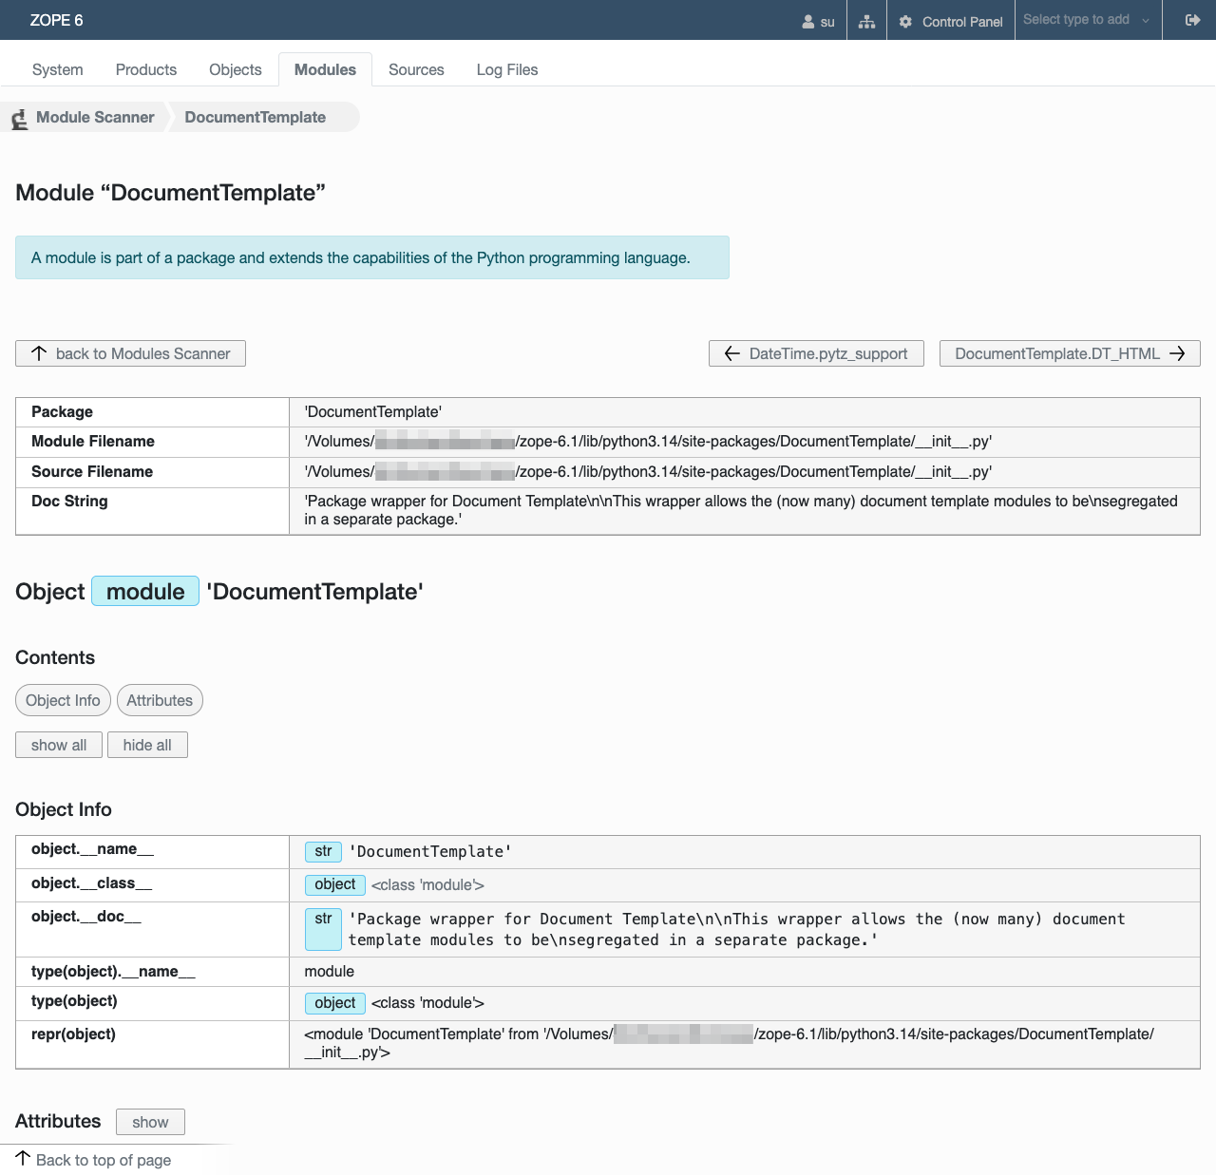Viewport: 1216px width, 1176px height.
Task: Jump to Object Info section pill
Action: pos(63,700)
